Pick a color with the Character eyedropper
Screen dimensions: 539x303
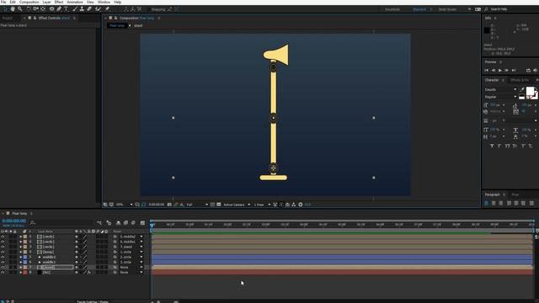coord(522,90)
